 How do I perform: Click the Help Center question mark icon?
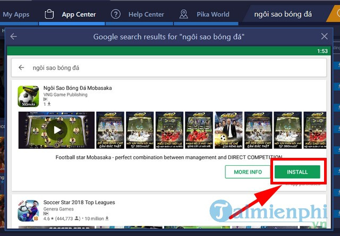[x=115, y=14]
